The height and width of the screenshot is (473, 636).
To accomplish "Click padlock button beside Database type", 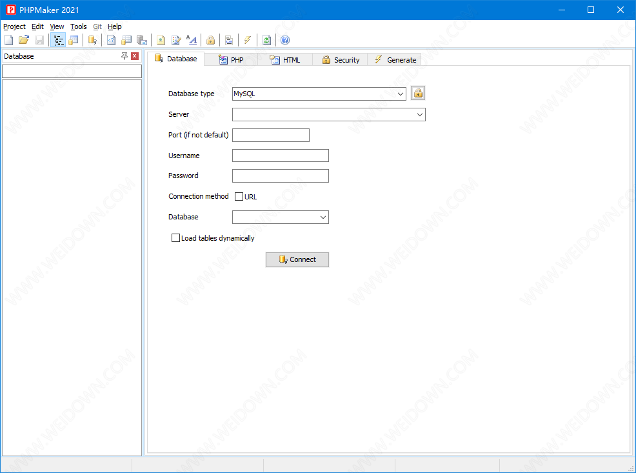I will click(418, 94).
